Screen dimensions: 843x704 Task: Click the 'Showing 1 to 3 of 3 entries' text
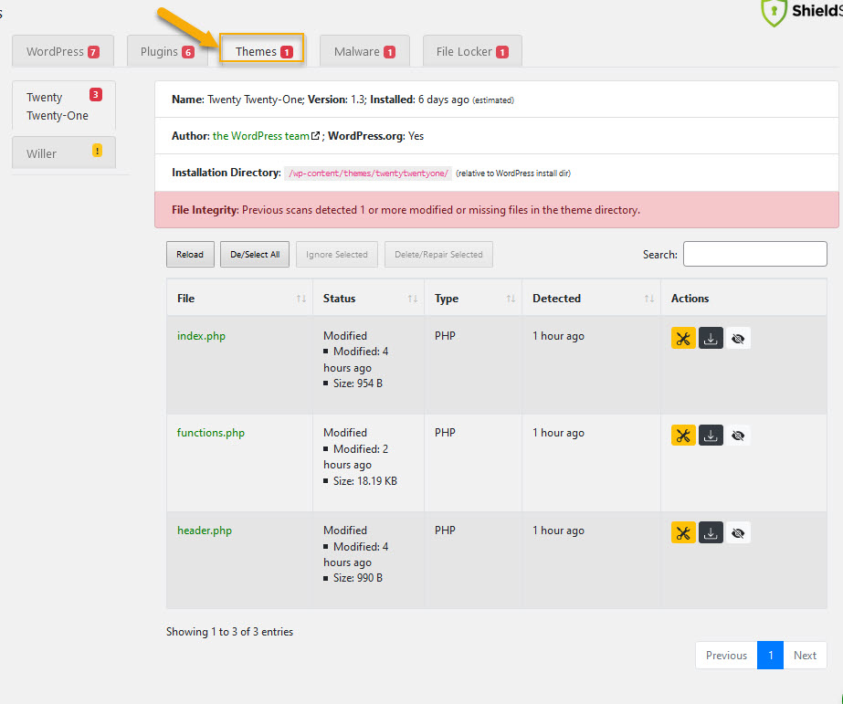229,632
